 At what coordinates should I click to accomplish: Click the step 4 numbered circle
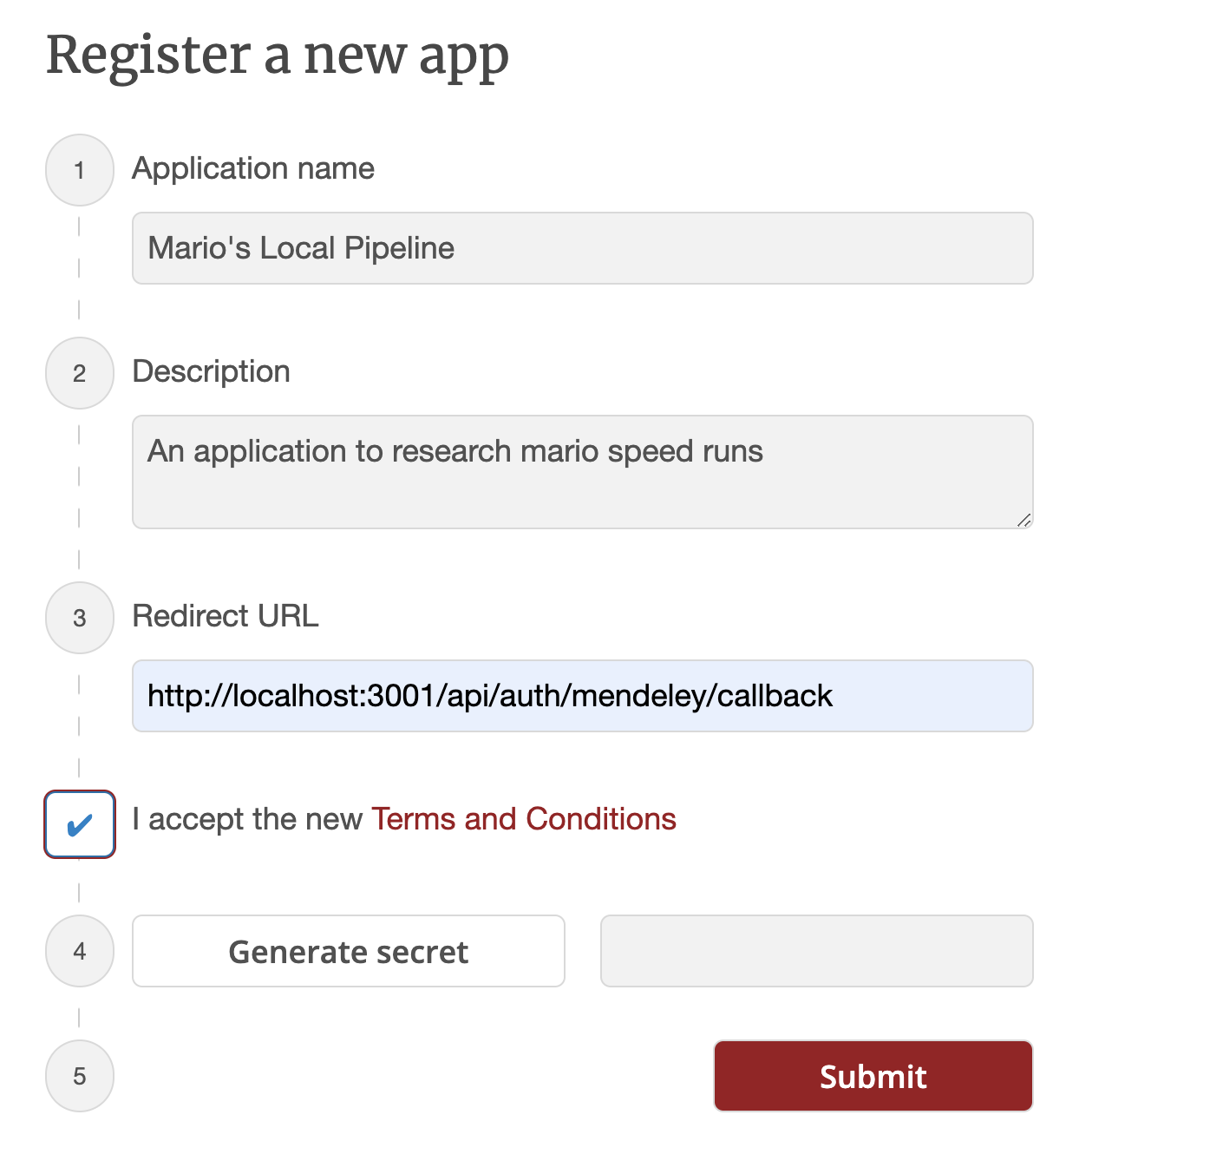(79, 951)
